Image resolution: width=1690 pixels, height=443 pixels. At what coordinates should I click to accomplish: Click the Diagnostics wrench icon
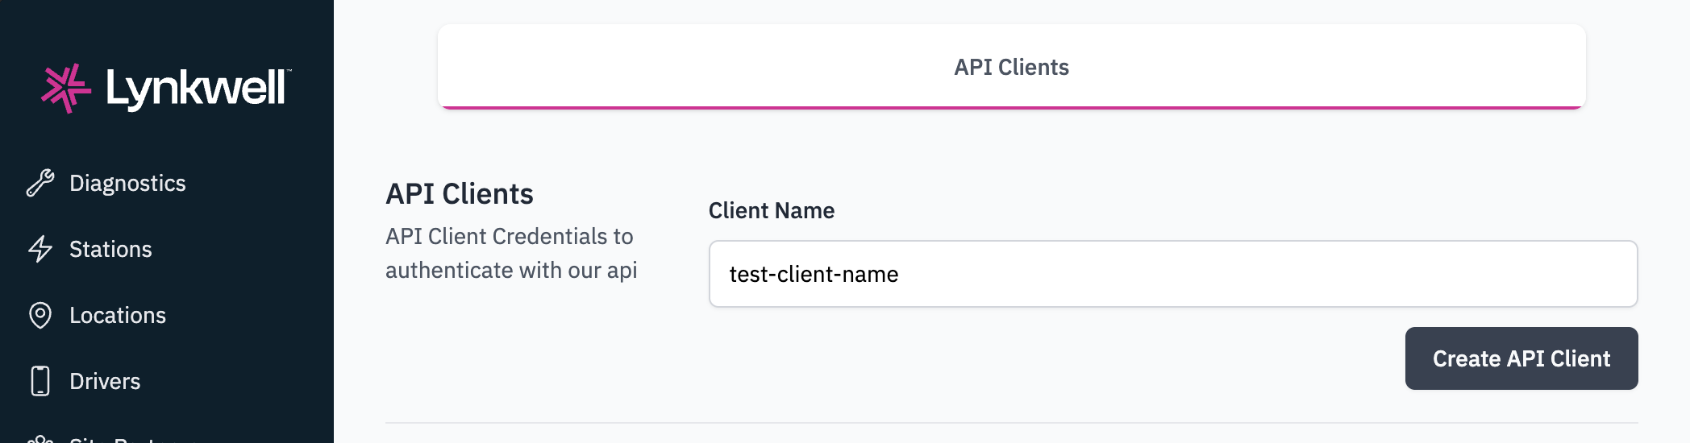40,183
